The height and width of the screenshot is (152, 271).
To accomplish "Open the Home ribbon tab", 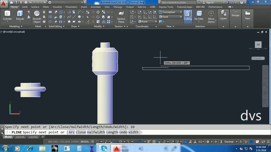I will click(x=14, y=7).
